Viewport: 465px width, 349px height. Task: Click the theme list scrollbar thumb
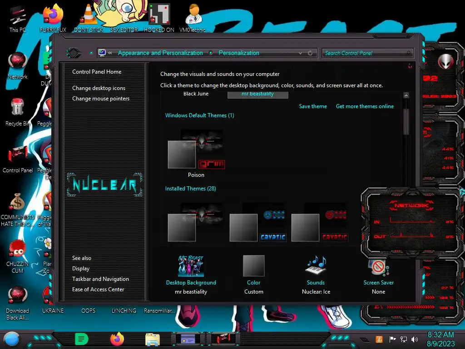[x=406, y=122]
